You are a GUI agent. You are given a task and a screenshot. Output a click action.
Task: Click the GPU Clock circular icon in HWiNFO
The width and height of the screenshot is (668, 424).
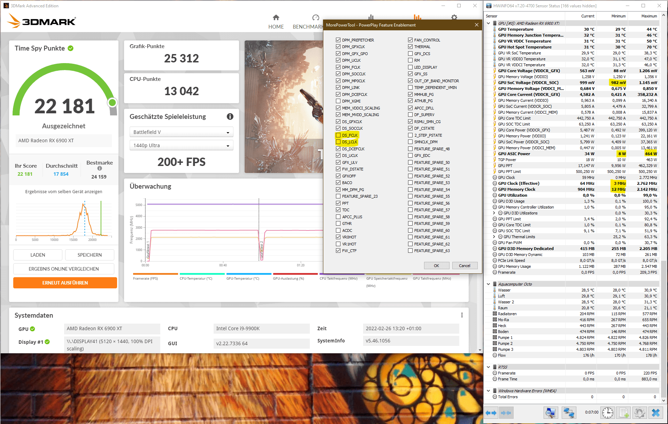click(x=494, y=177)
